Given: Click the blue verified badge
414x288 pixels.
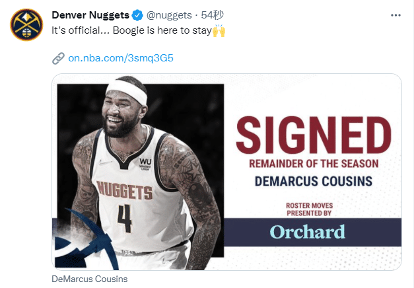Looking at the screenshot, I should pyautogui.click(x=137, y=15).
